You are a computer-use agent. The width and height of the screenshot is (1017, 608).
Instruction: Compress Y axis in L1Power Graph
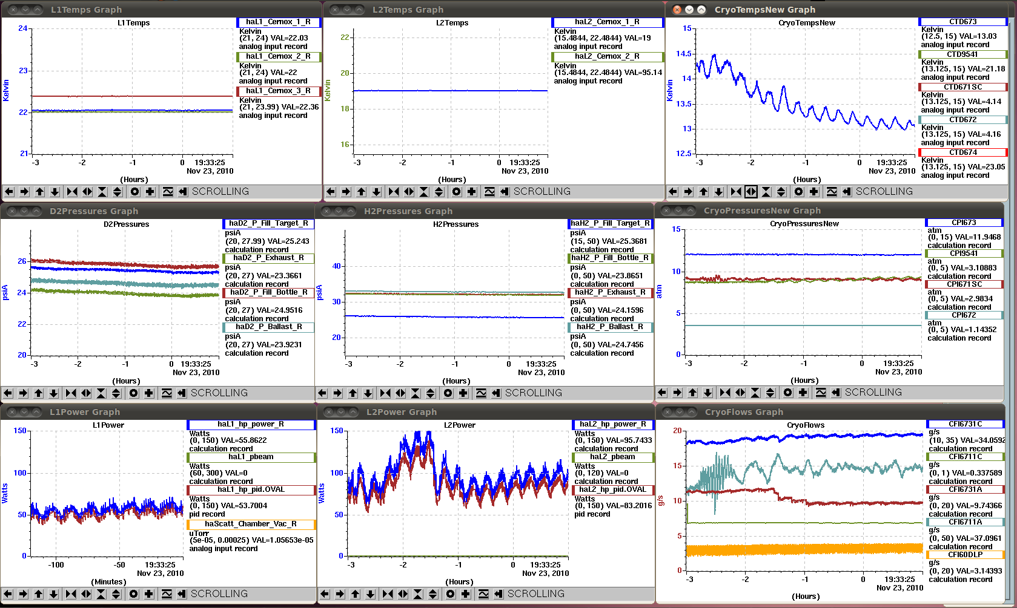point(101,594)
